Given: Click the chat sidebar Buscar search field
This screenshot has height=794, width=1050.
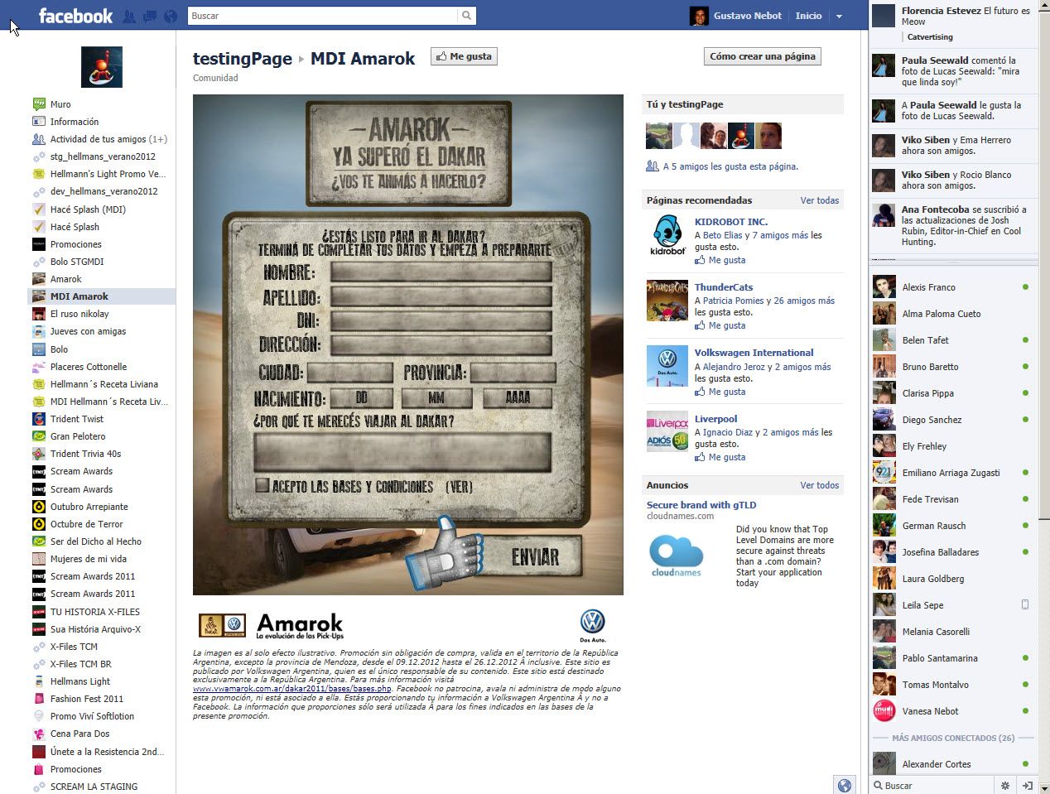Looking at the screenshot, I should coord(932,786).
